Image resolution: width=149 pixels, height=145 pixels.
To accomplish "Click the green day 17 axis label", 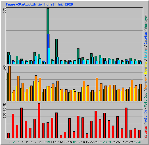I will (79, 142).
